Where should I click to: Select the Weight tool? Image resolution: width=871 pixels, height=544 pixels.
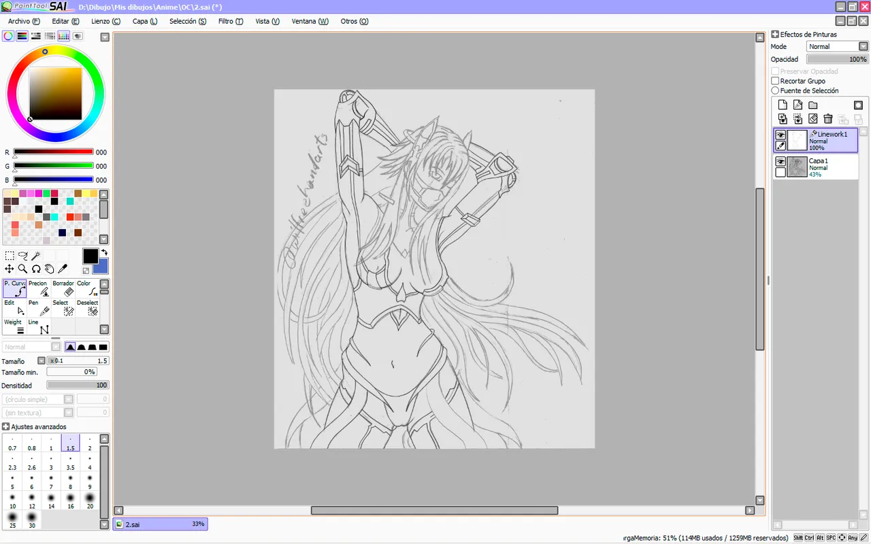pos(15,326)
